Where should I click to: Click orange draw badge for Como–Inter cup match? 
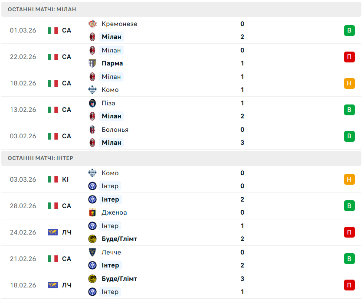click(x=349, y=179)
